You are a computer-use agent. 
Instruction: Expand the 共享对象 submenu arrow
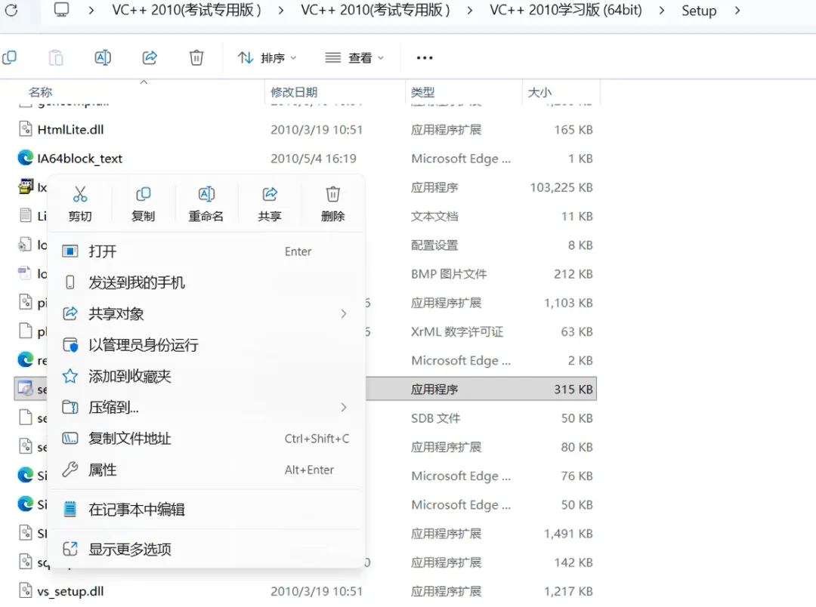[x=344, y=313]
